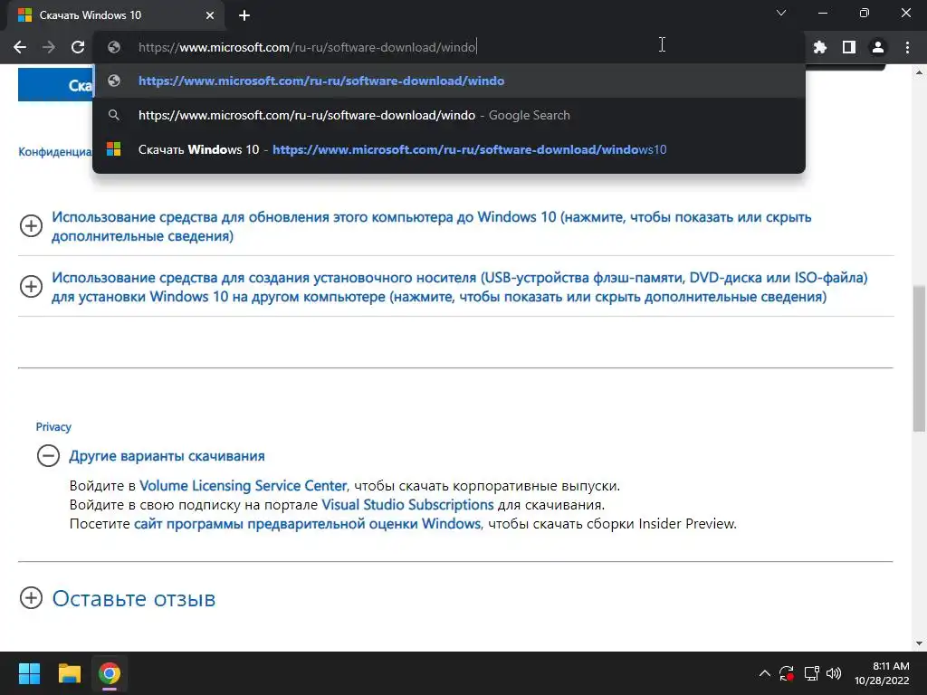Expand the Windows 10 upgrade tool section
Viewport: 927px width, 695px height.
(431, 226)
